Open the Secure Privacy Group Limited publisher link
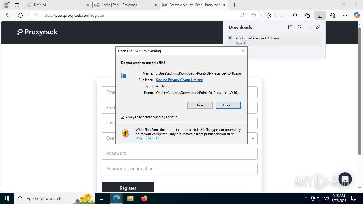Image resolution: width=363 pixels, height=204 pixels. [x=179, y=80]
